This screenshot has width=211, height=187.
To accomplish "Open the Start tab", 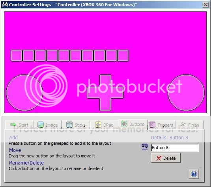I will click(19, 125).
